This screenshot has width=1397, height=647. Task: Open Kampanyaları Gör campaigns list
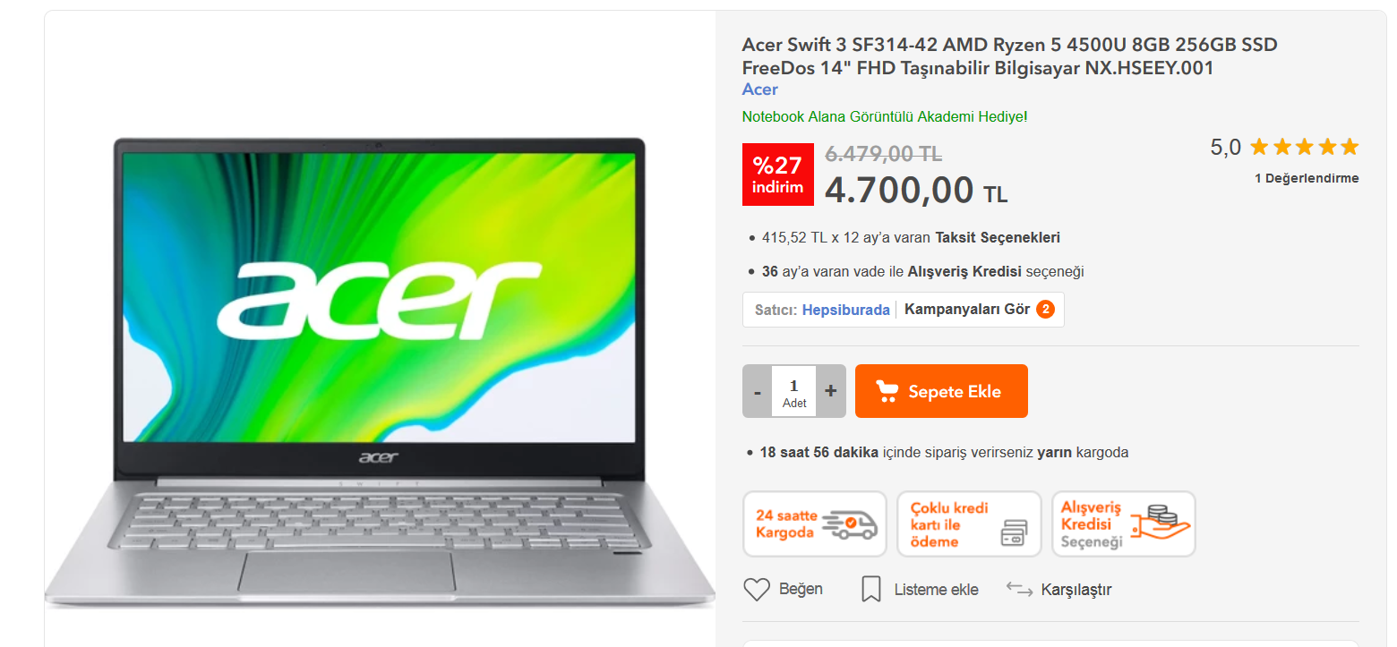coord(967,310)
